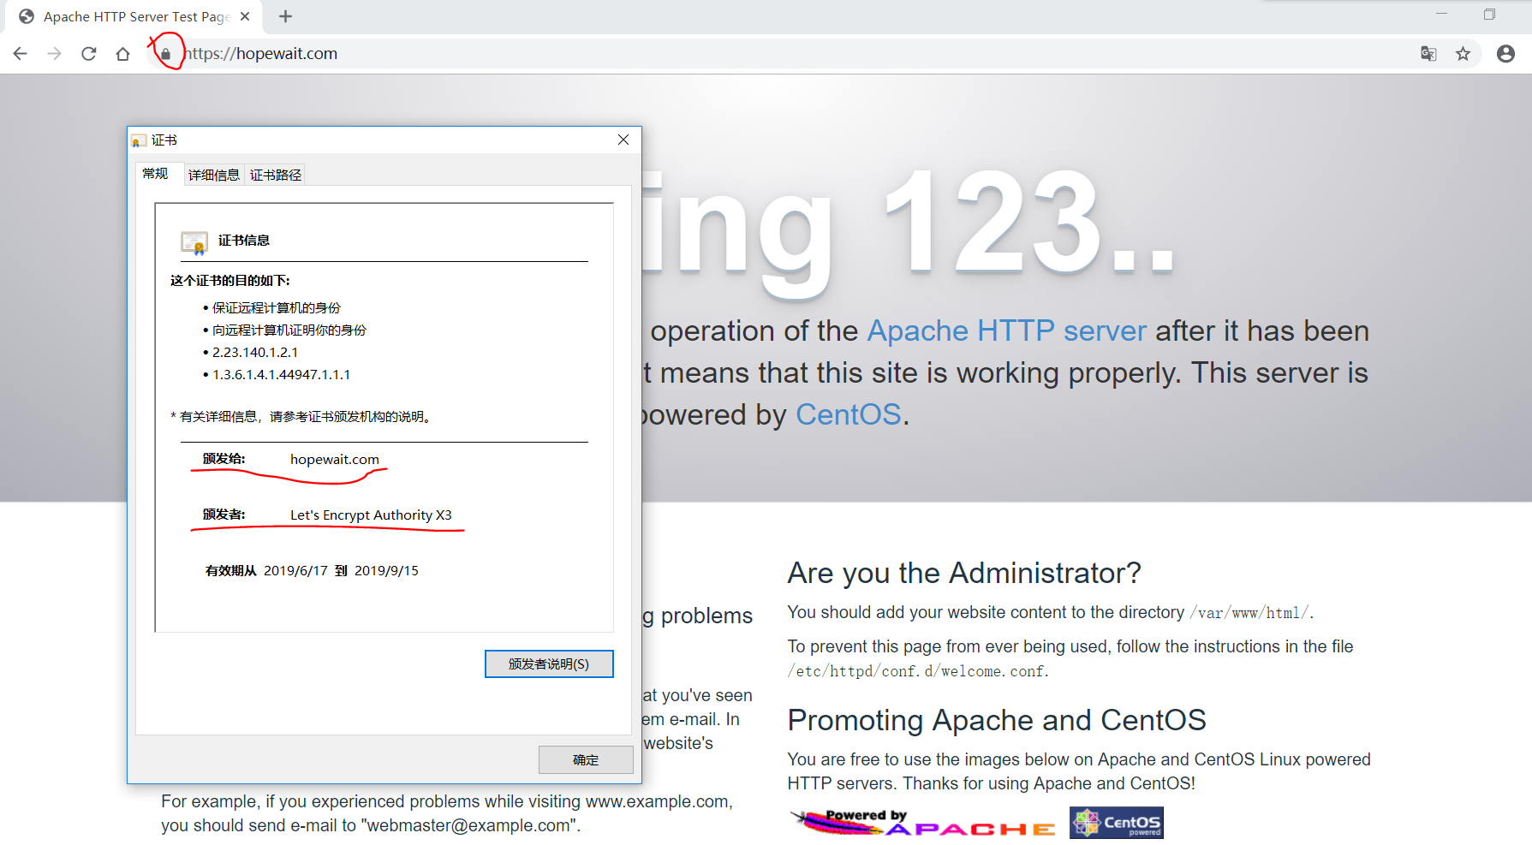
Task: Click the browser forward arrow
Action: coord(55,54)
